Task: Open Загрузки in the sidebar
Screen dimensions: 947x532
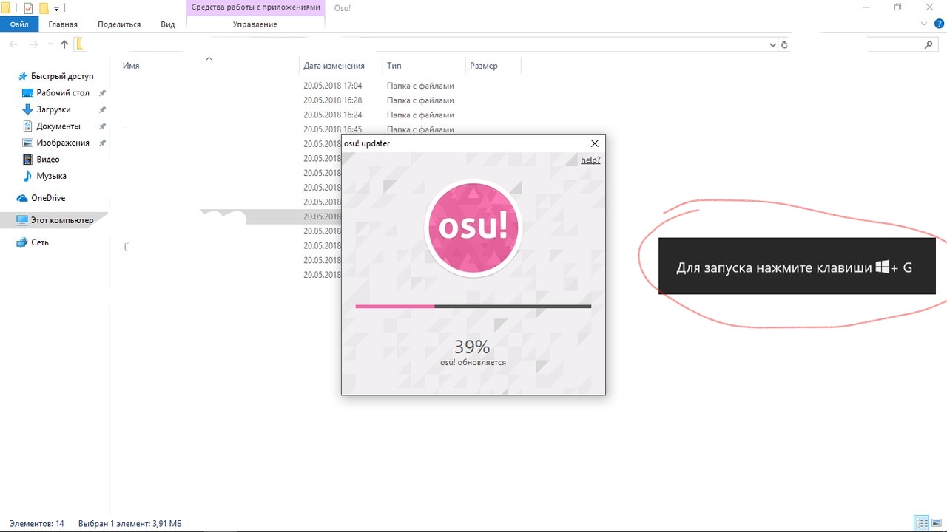Action: click(53, 109)
